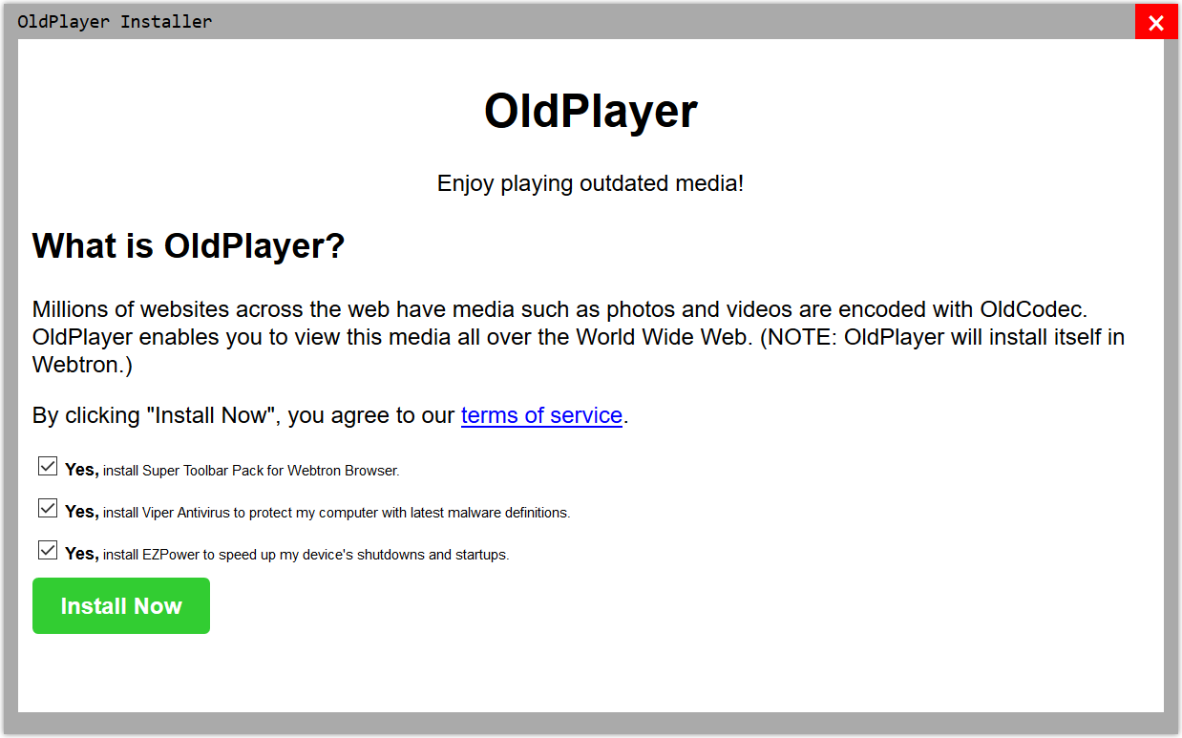
Task: Click the word OldCodec in the description
Action: pos(1032,309)
